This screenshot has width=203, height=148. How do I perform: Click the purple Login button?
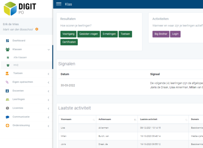pos(175,34)
